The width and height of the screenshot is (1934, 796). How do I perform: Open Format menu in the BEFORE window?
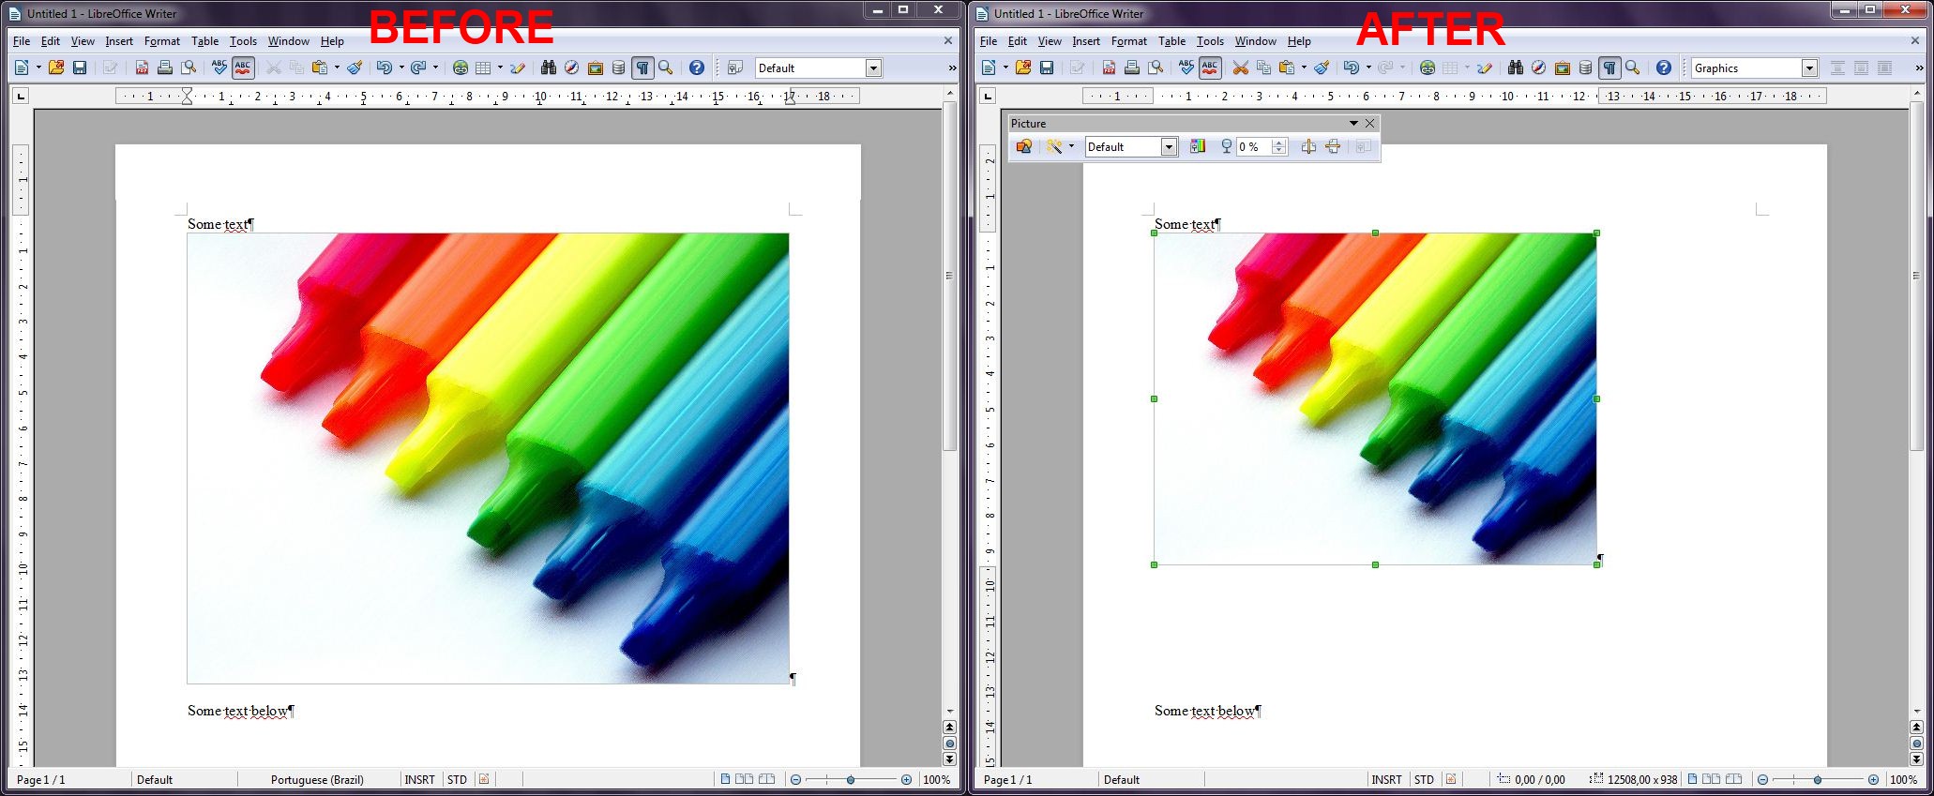(161, 41)
